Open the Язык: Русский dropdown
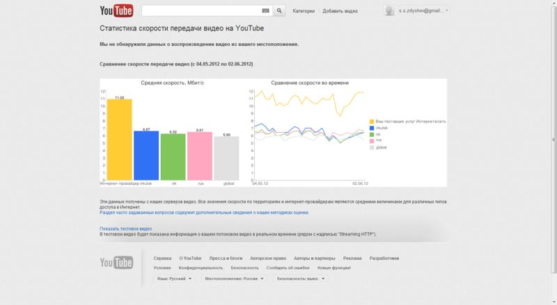Viewport: 557px width, 305px height. click(174, 279)
